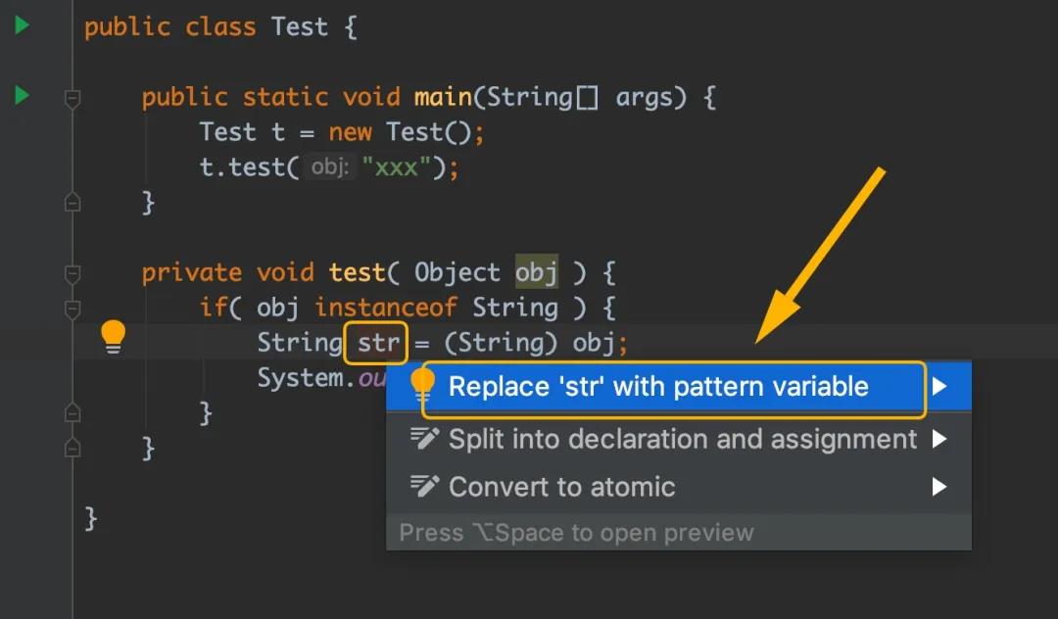1058x619 pixels.
Task: Run the Test class via gutter arrow
Action: pos(23,24)
